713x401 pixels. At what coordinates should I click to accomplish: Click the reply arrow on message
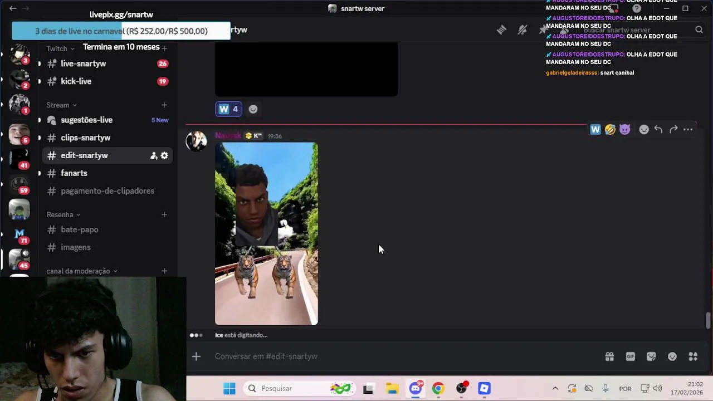pyautogui.click(x=658, y=129)
